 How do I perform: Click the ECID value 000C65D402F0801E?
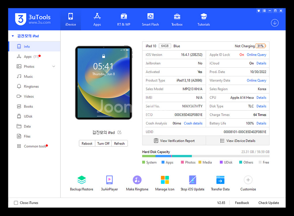coord(188,115)
